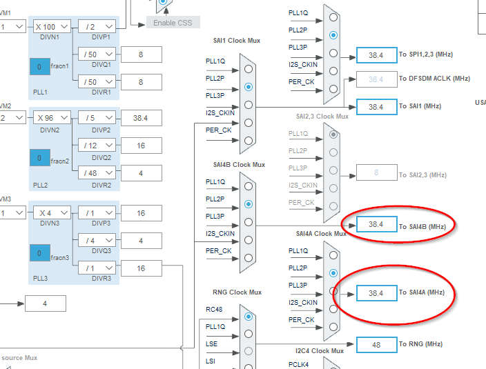Select I2S_CKIN in SAI1 Clock Mux
This screenshot has width=486, height=369.
(249, 123)
